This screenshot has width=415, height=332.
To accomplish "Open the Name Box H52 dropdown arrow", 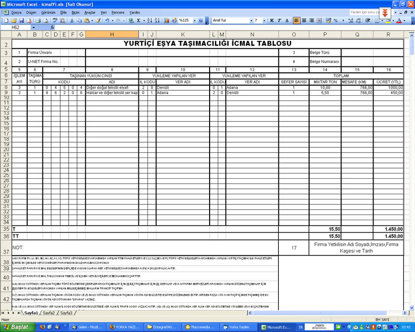I will (x=34, y=27).
